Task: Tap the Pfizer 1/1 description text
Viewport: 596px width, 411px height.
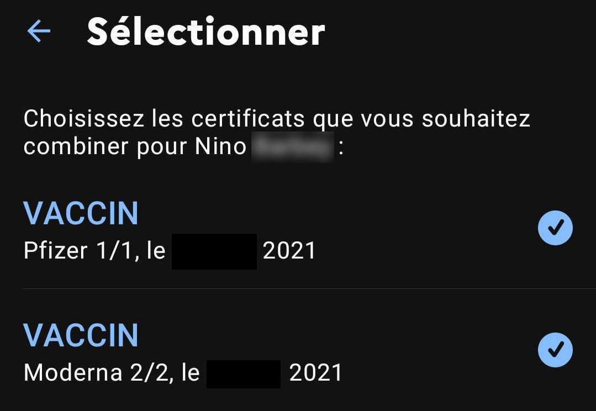Action: tap(170, 251)
